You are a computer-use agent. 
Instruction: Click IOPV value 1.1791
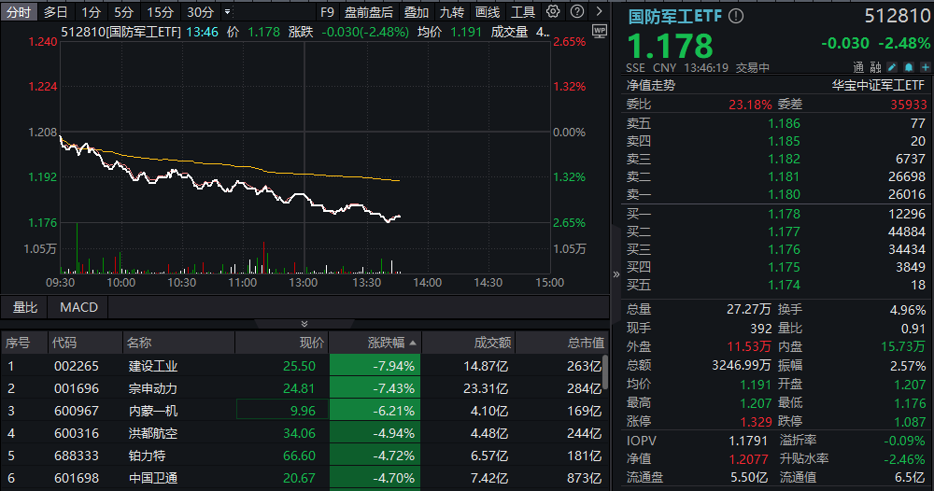[748, 441]
